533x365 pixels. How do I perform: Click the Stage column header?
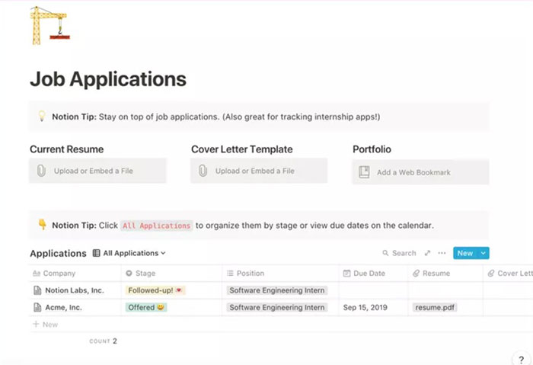[145, 273]
